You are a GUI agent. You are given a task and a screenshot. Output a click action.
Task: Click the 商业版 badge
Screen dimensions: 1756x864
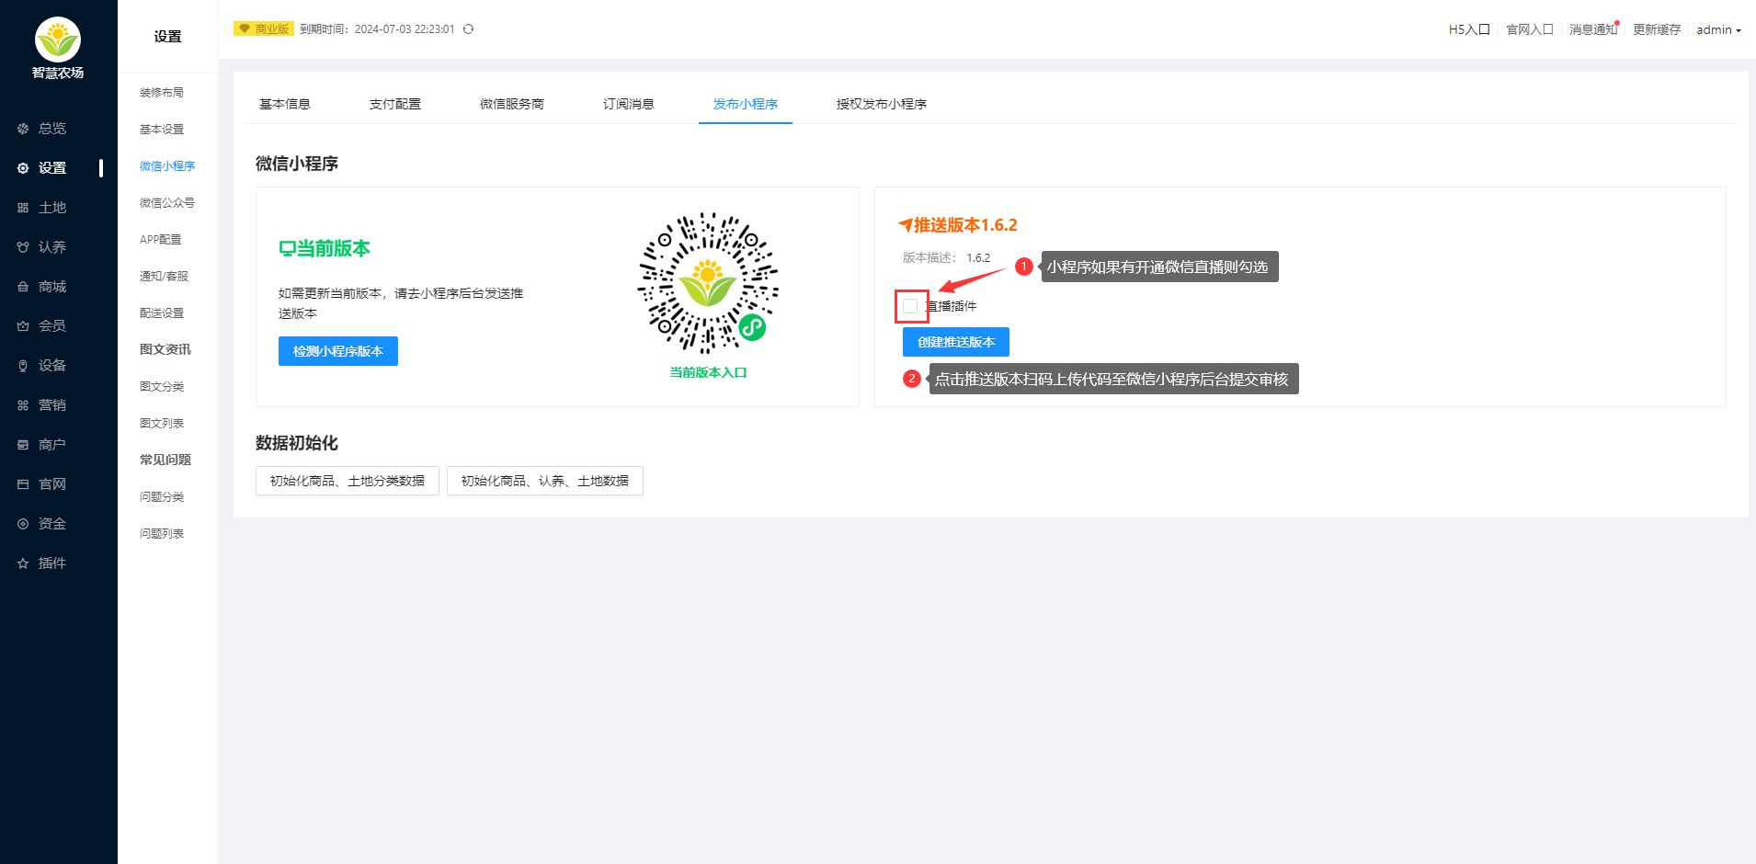[264, 29]
